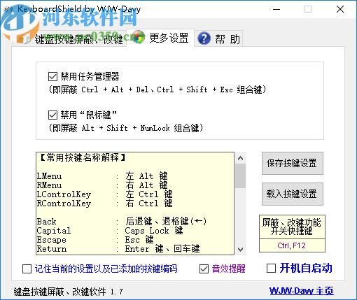The height and width of the screenshot is (300, 357).
Task: Click the RMenu row in key explanations
Action: point(102,185)
